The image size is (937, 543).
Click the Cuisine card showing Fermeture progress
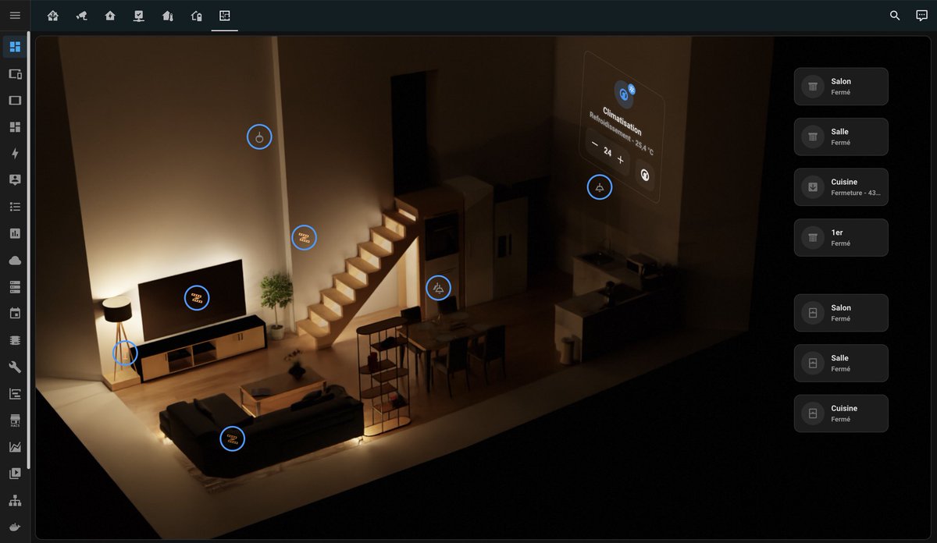pos(841,186)
